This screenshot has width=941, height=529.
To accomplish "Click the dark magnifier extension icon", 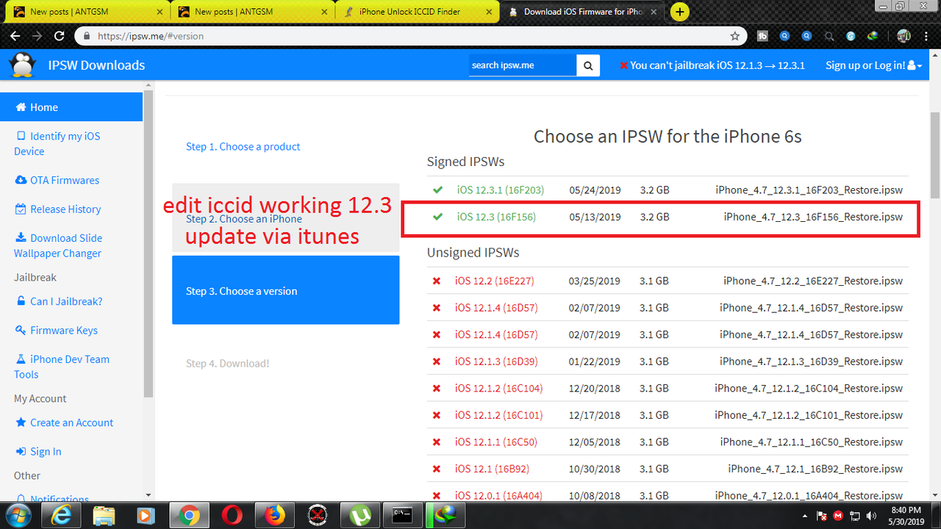I will click(829, 35).
